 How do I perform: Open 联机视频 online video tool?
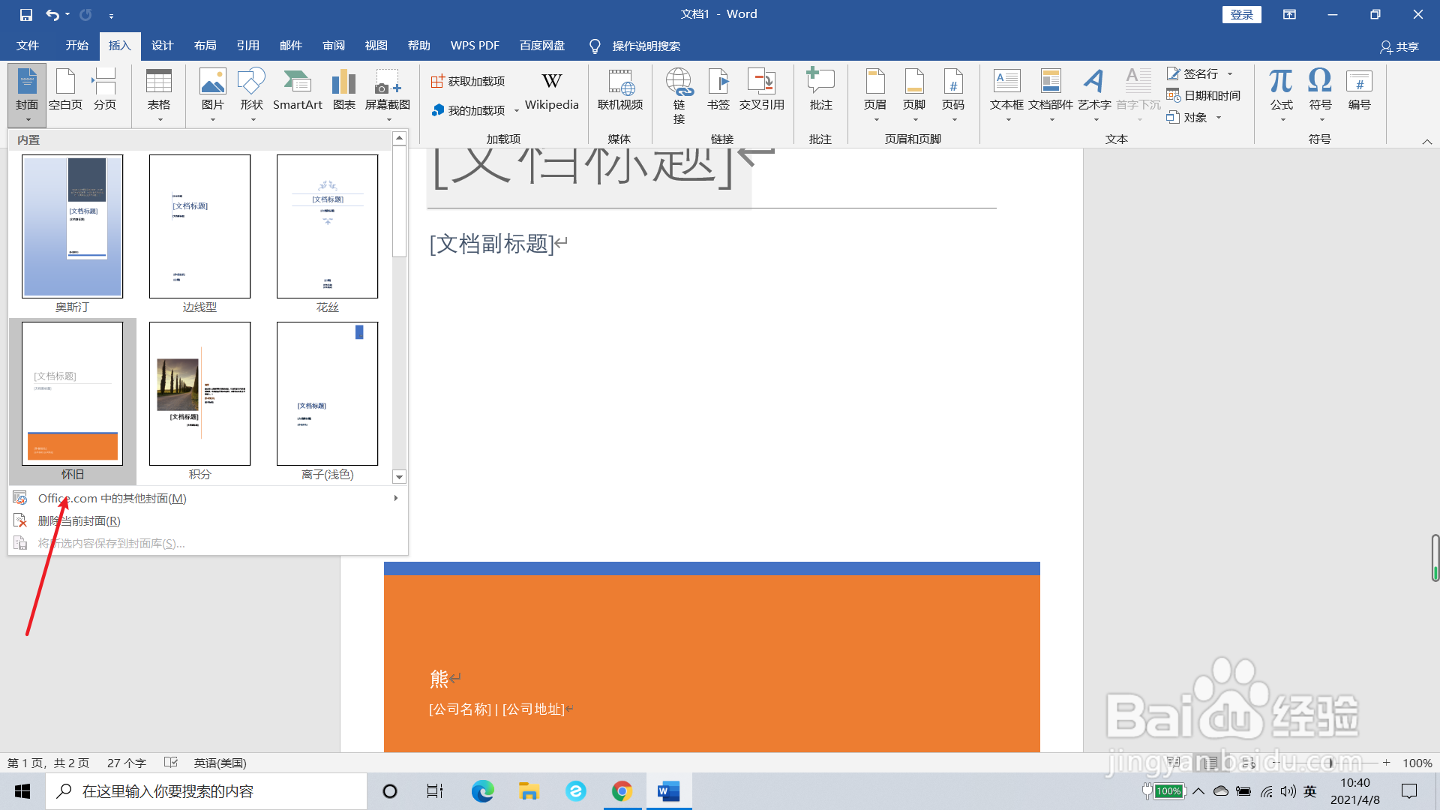click(619, 89)
